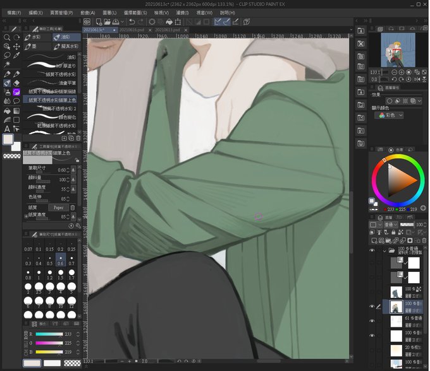
Task: Select the Fill bucket tool
Action: tap(7, 111)
